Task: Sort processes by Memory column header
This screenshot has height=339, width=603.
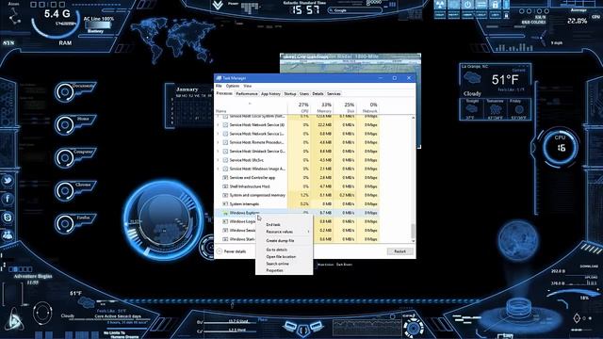Action: (x=322, y=107)
